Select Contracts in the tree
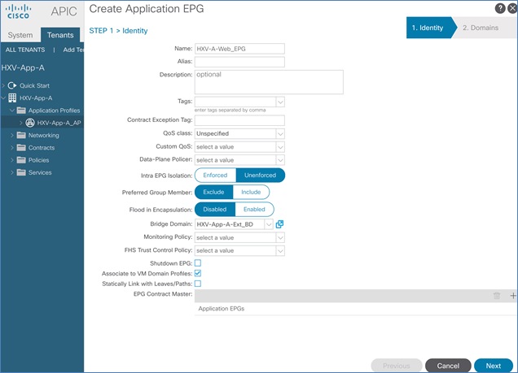 pos(42,148)
